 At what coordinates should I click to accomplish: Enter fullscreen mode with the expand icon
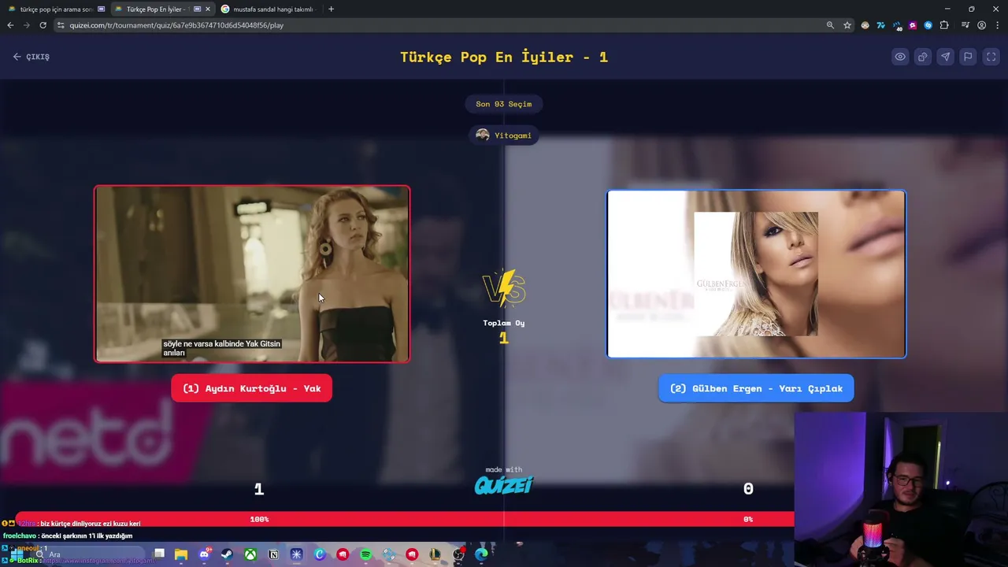click(991, 57)
